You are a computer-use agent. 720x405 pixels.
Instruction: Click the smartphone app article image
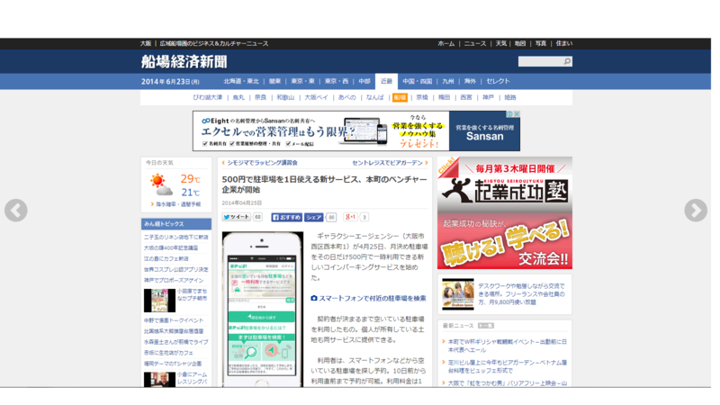click(263, 309)
